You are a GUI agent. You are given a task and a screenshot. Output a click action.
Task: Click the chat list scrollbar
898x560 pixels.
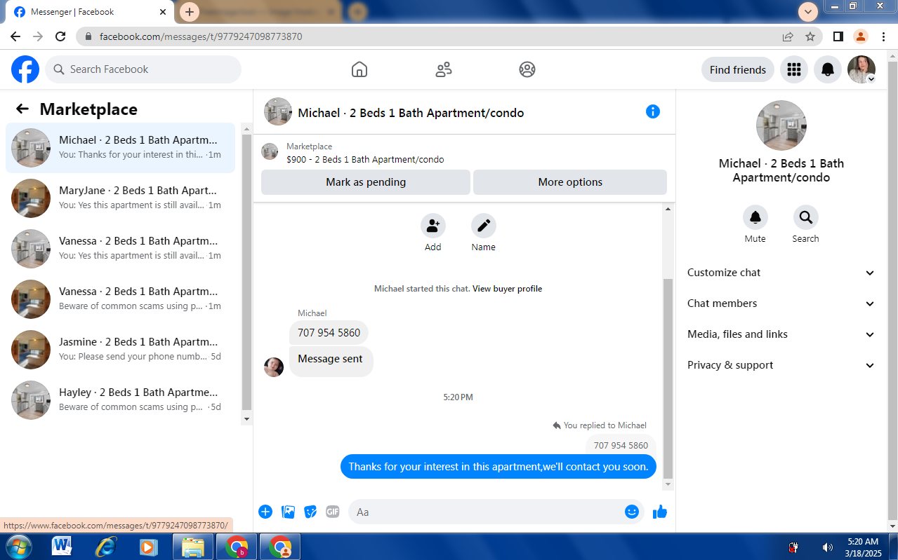246,273
